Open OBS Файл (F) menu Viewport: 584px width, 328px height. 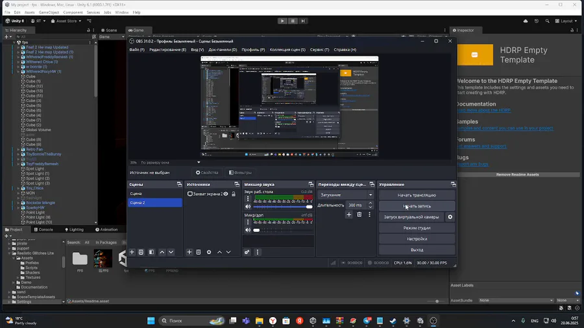click(x=137, y=49)
